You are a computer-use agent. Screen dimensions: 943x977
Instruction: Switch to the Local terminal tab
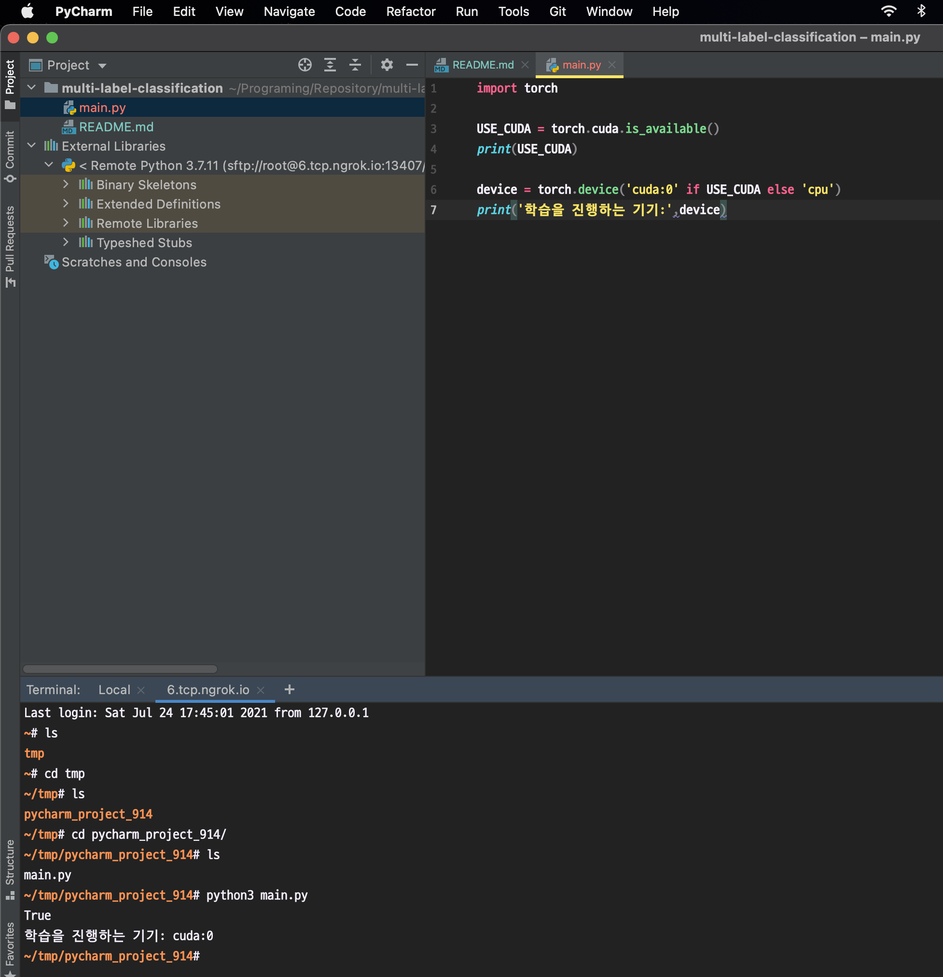click(114, 690)
